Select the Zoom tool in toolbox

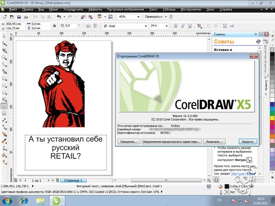[4, 57]
